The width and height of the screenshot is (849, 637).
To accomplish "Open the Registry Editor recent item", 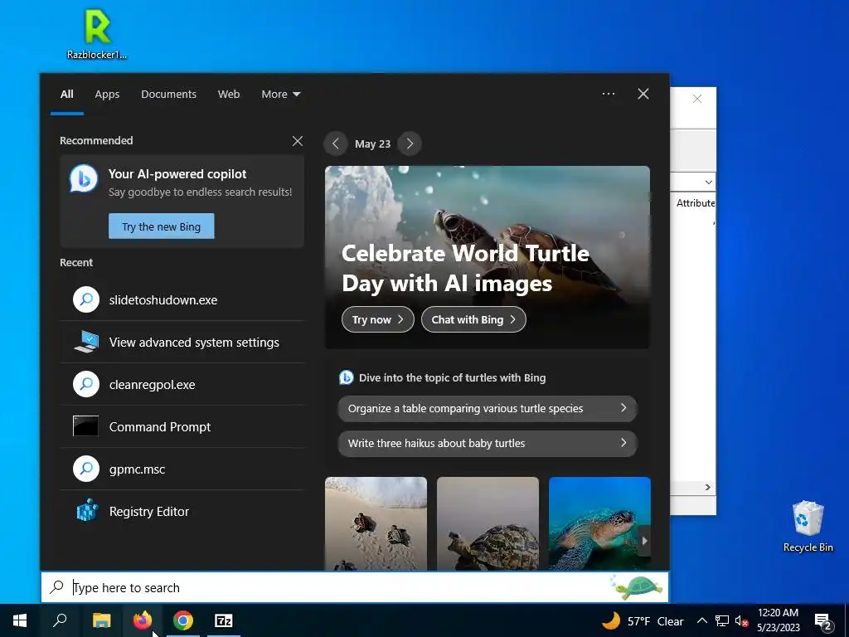I will [182, 511].
